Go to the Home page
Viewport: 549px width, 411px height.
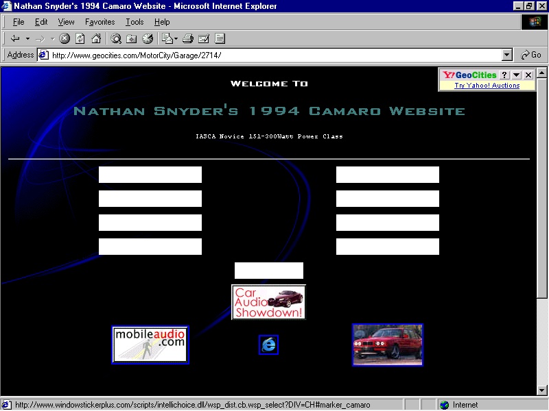tap(96, 38)
